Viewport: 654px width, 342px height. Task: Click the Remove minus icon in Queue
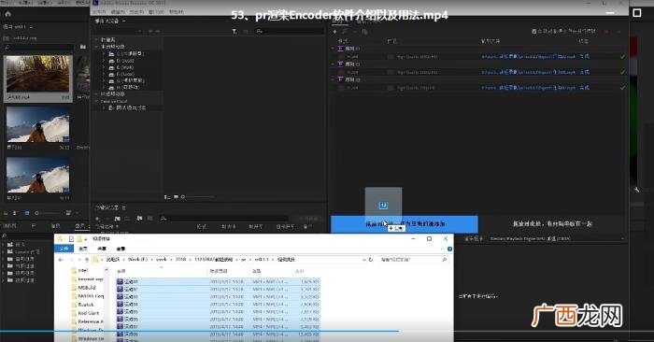point(355,31)
